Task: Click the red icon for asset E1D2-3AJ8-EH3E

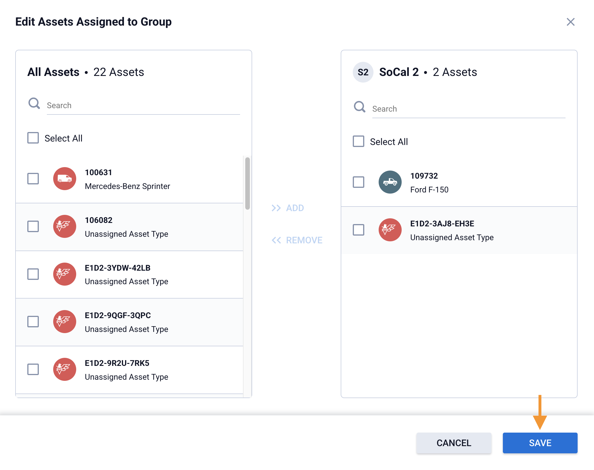Action: tap(390, 230)
